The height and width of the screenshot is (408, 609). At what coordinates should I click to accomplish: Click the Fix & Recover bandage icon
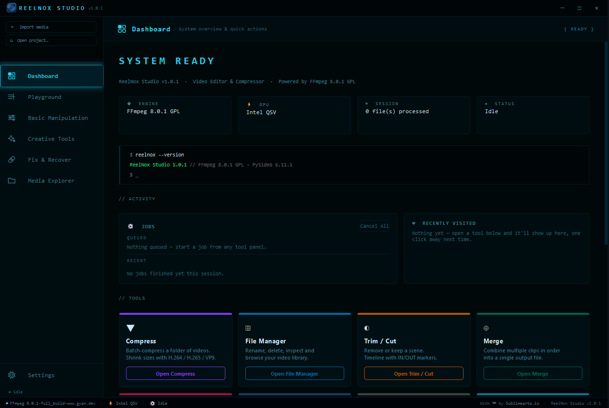[12, 160]
